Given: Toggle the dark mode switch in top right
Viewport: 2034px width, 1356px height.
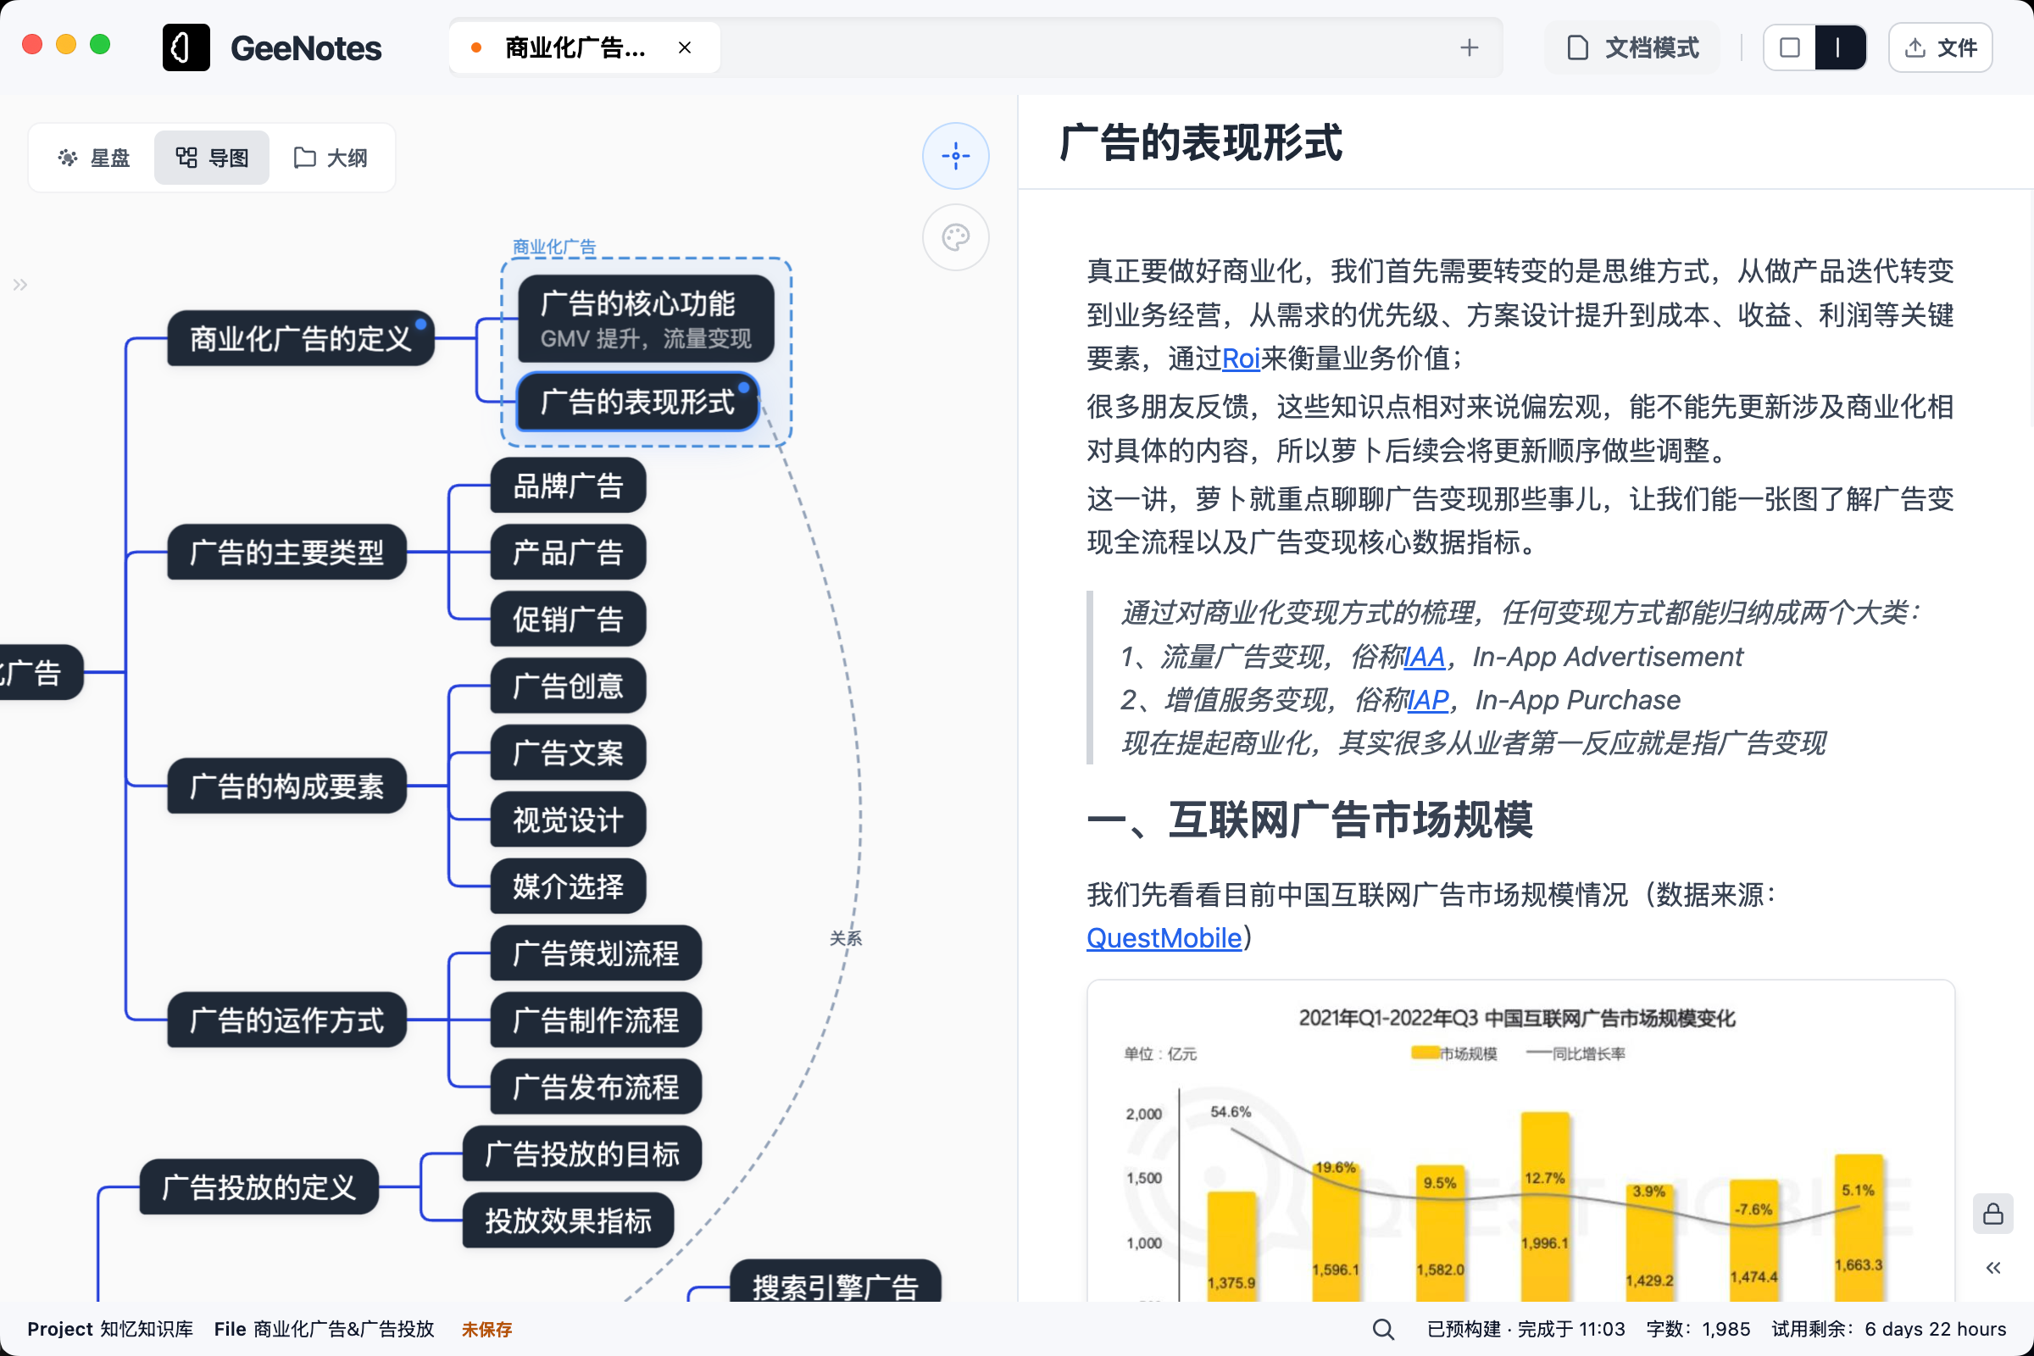Looking at the screenshot, I should coord(1840,47).
